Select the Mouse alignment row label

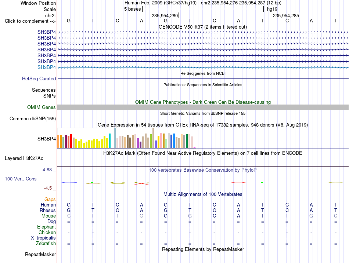pyautogui.click(x=48, y=216)
